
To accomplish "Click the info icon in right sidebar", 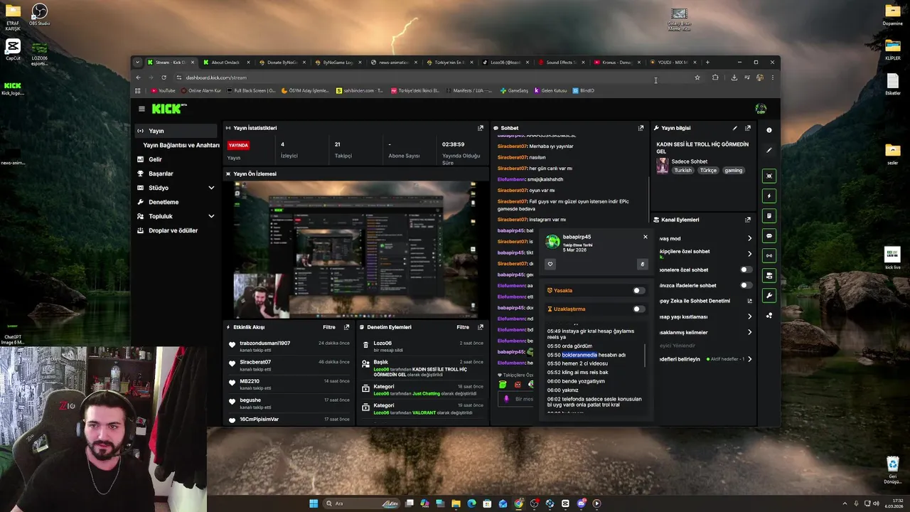I will [x=769, y=130].
